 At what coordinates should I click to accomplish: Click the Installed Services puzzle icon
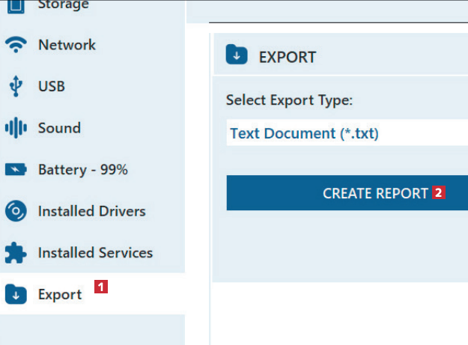pos(16,253)
